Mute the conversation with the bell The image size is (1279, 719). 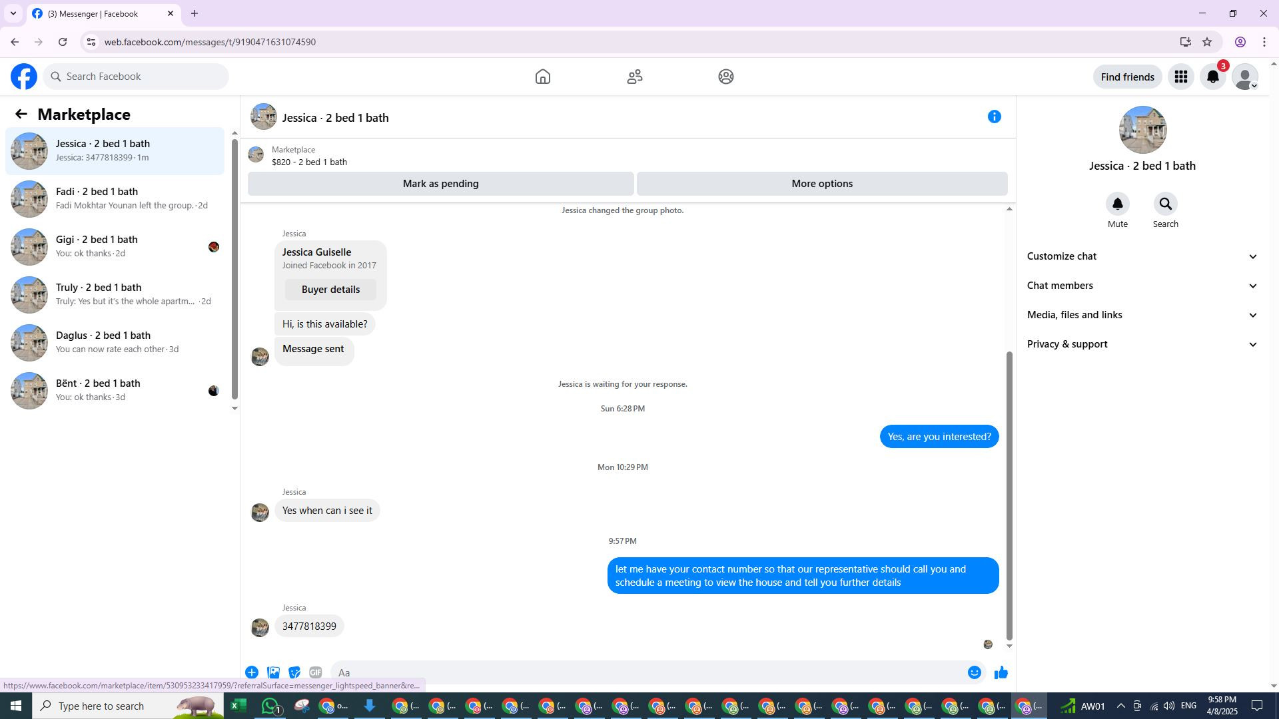pos(1117,204)
